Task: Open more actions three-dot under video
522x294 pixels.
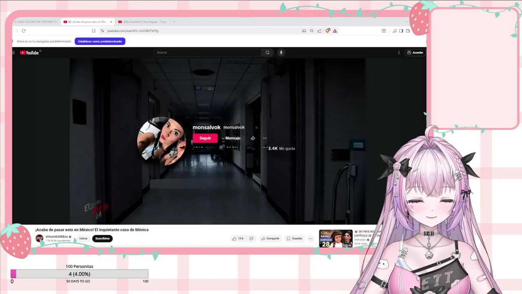Action: (x=310, y=238)
